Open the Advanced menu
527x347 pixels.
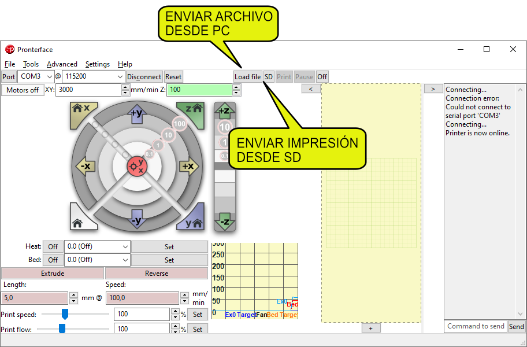(62, 64)
